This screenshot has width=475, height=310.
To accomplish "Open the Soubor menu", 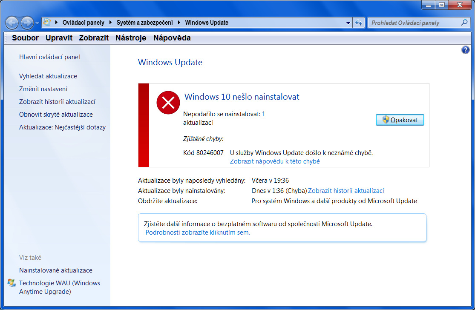I will (x=25, y=38).
